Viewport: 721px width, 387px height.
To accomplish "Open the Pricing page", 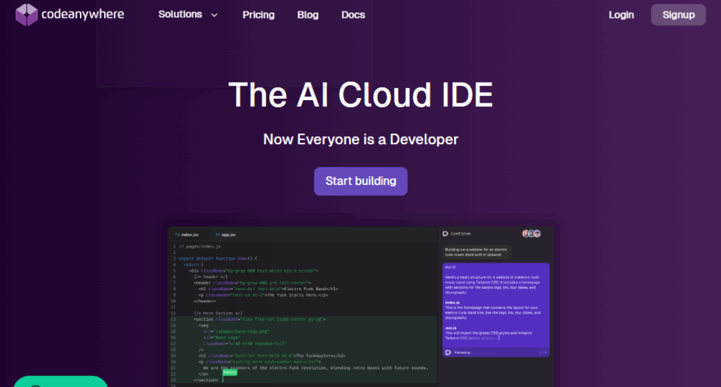I will tap(258, 14).
